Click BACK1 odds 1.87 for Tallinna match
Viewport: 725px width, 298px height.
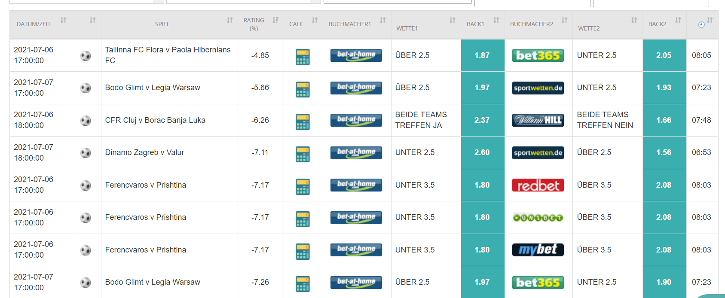(x=483, y=55)
